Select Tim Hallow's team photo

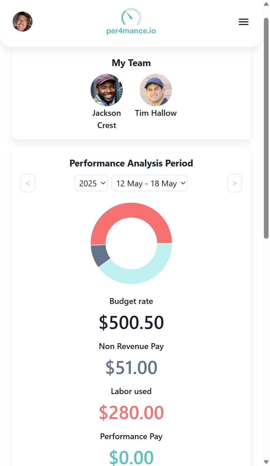coord(156,90)
